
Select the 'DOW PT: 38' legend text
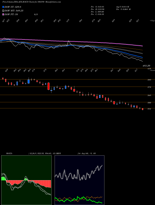tap(11, 14)
